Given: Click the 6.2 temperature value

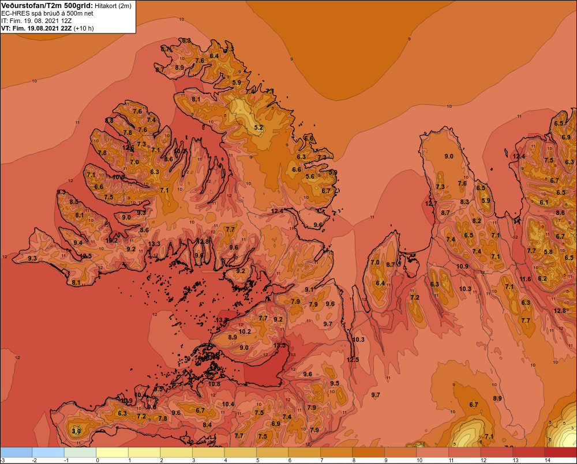Looking at the screenshot, I should (x=542, y=278).
